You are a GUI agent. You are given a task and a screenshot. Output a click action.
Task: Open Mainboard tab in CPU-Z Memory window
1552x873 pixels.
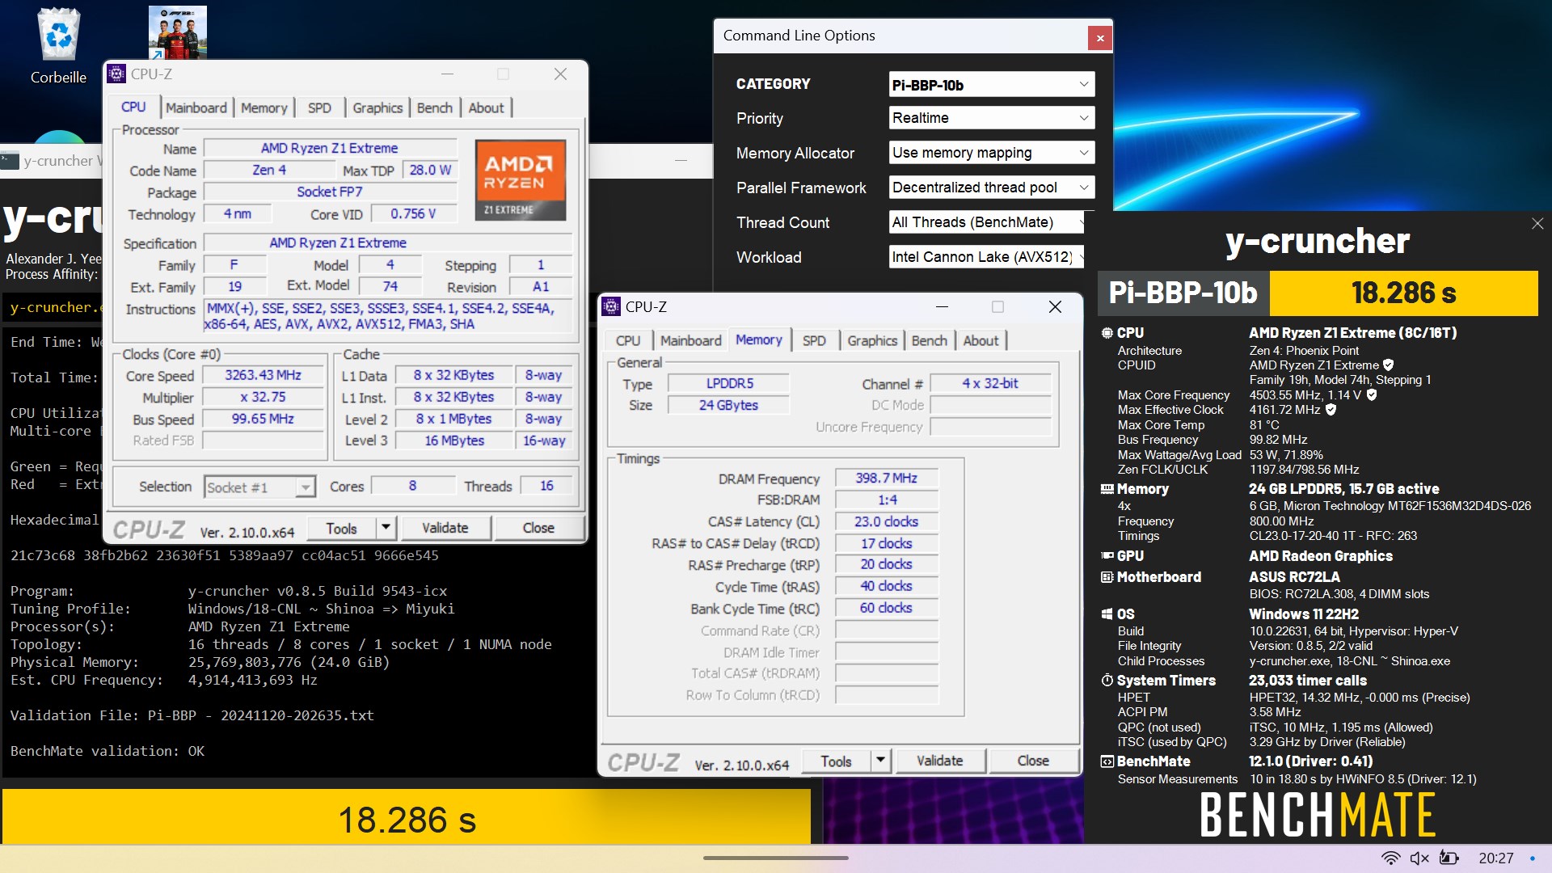click(691, 341)
